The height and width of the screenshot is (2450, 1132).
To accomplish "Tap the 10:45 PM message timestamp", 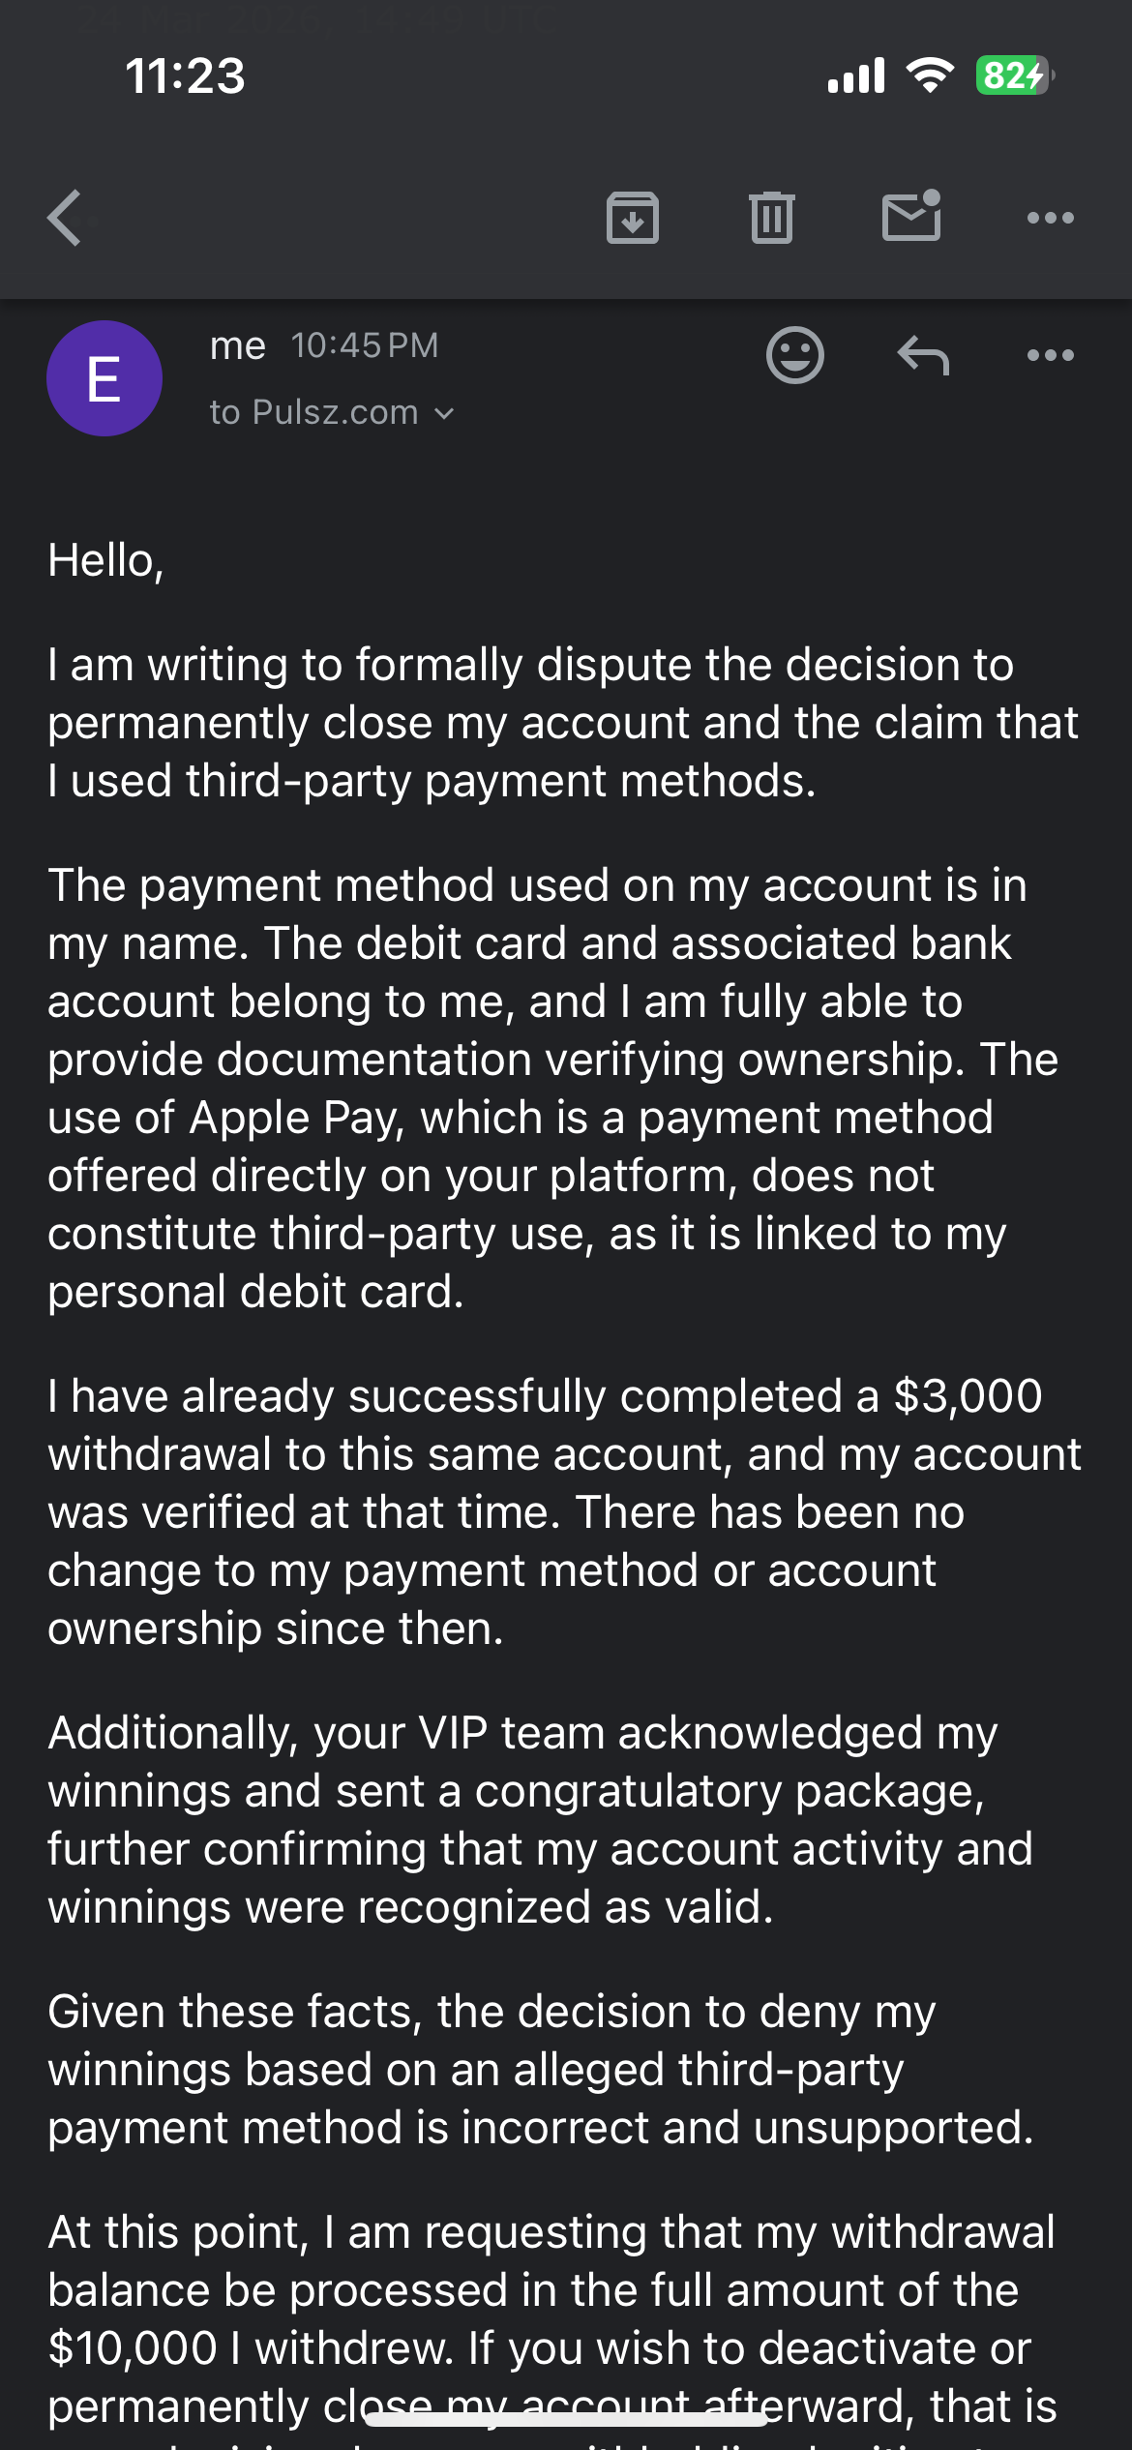I will pos(365,345).
